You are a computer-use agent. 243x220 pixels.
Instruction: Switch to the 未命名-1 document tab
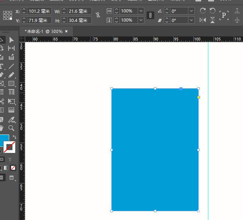tap(43, 31)
